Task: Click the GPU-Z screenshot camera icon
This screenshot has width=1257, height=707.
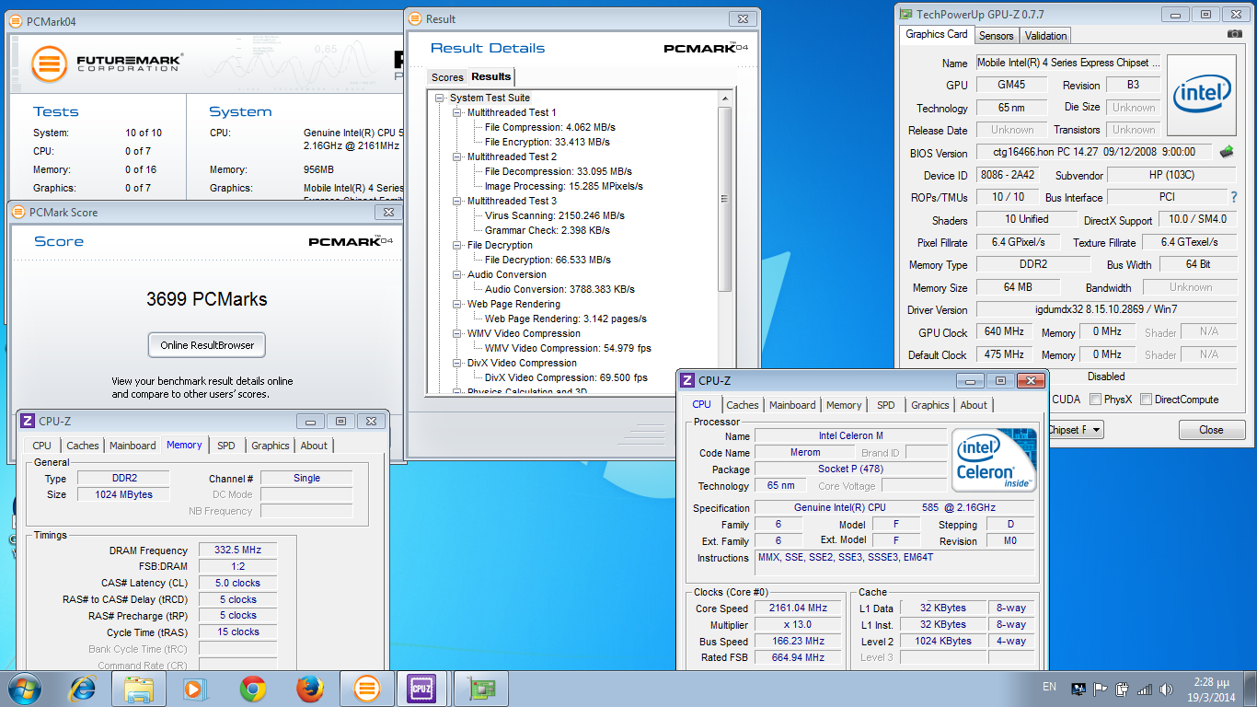Action: (x=1234, y=34)
